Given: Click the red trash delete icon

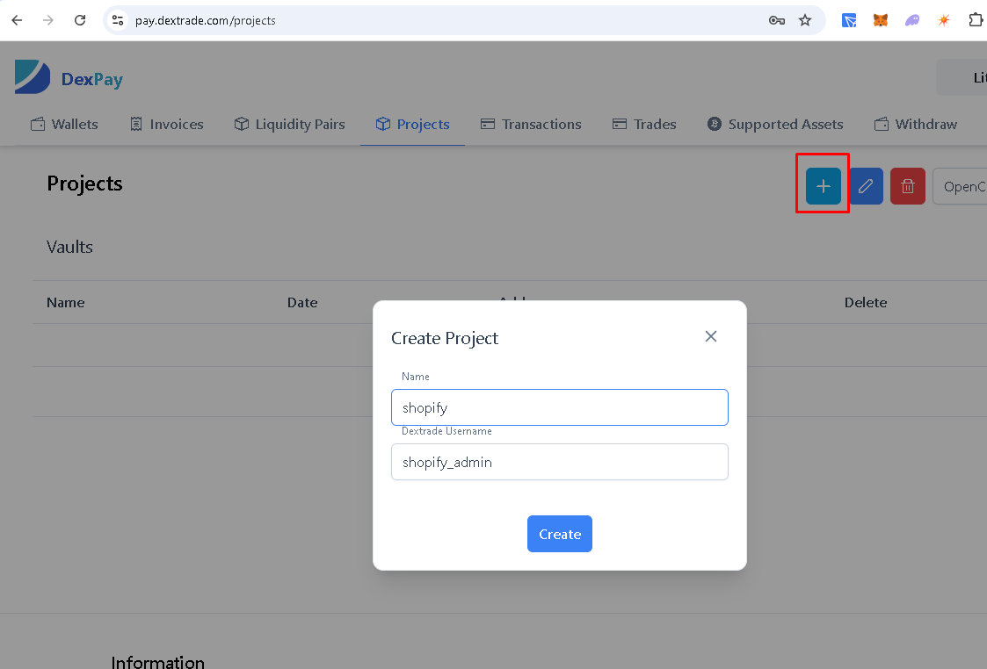Looking at the screenshot, I should coord(907,186).
